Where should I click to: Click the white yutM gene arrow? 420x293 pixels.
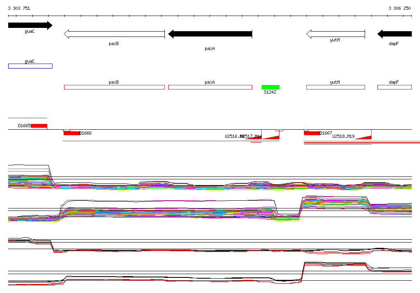click(x=336, y=34)
